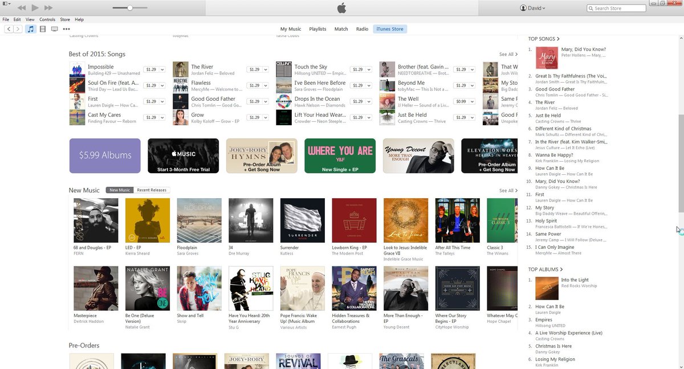
Task: Buy First by Lauren Daigle for $1.29
Action: click(x=150, y=101)
